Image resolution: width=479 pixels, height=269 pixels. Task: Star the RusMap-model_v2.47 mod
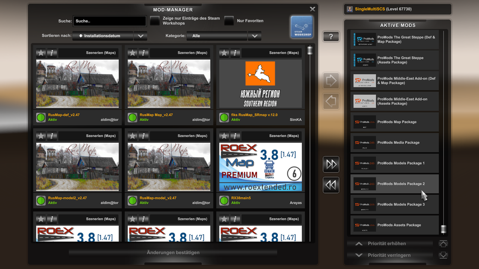[x=132, y=136]
